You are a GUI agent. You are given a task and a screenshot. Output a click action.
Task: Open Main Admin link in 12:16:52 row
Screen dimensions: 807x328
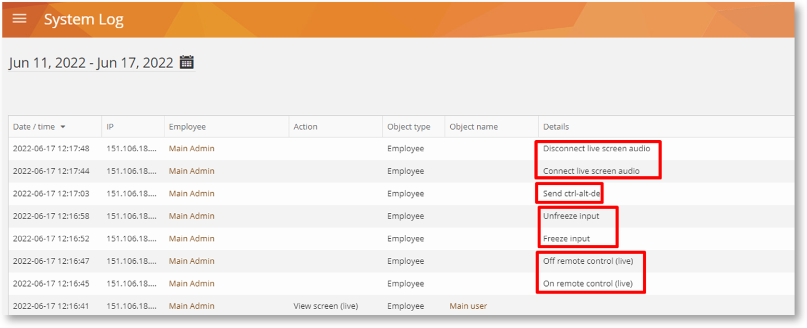tap(192, 239)
